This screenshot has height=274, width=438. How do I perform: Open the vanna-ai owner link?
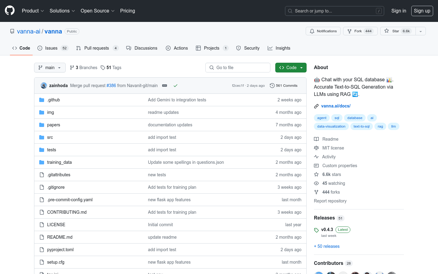(29, 31)
